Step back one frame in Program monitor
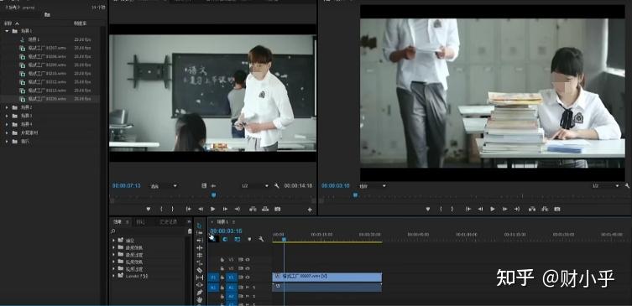Screen dimensions: 632x306 [x=480, y=209]
